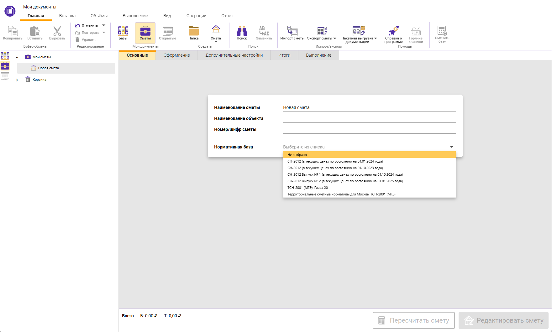Switch to the Дополнительные настройки tab

point(234,55)
